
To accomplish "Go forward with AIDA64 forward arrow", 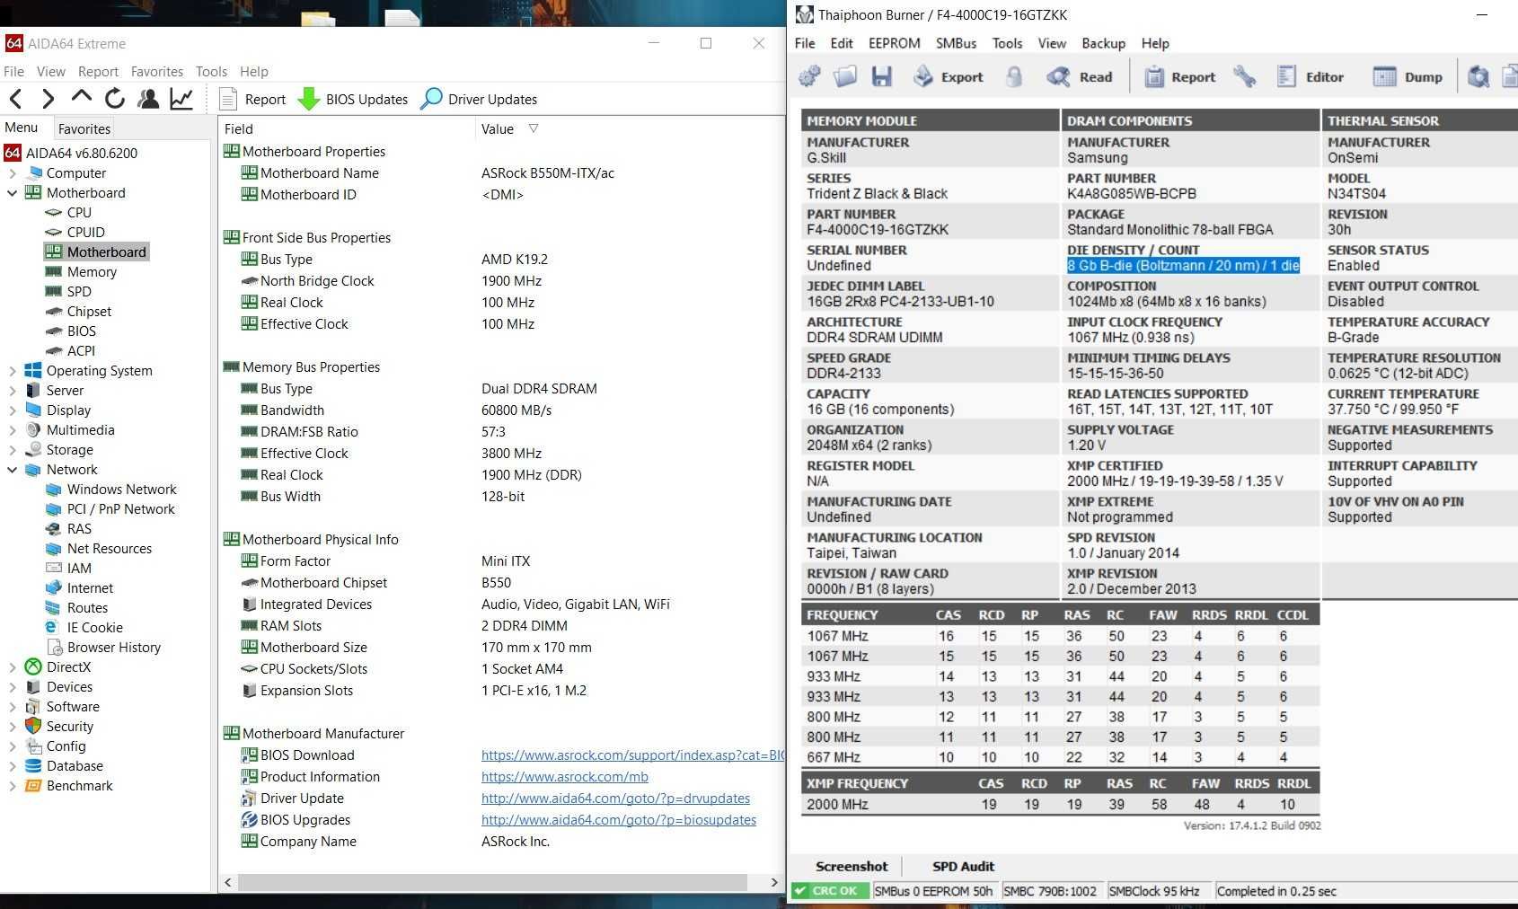I will point(49,99).
